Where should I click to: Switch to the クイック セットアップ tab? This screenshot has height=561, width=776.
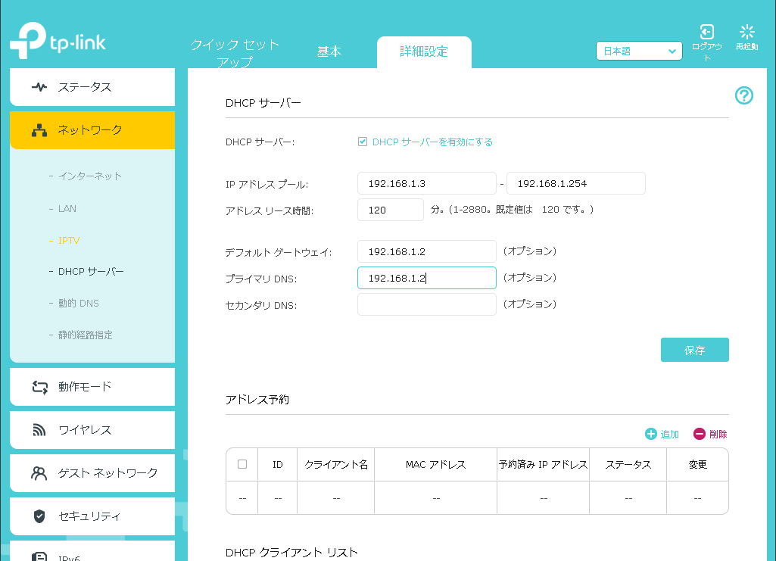coord(235,53)
